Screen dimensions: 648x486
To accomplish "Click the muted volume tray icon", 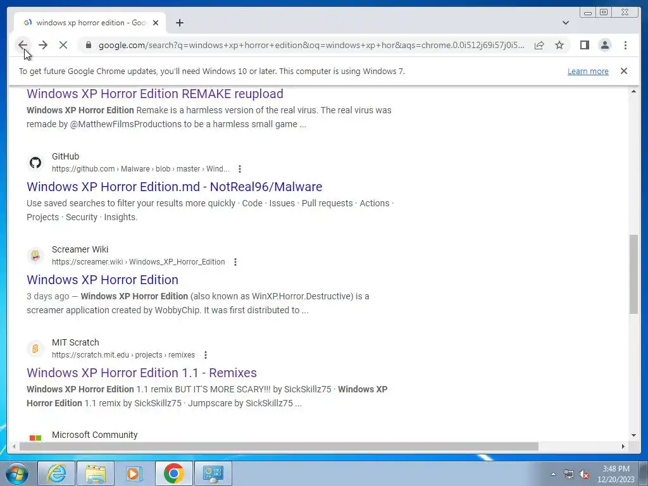I will (584, 474).
